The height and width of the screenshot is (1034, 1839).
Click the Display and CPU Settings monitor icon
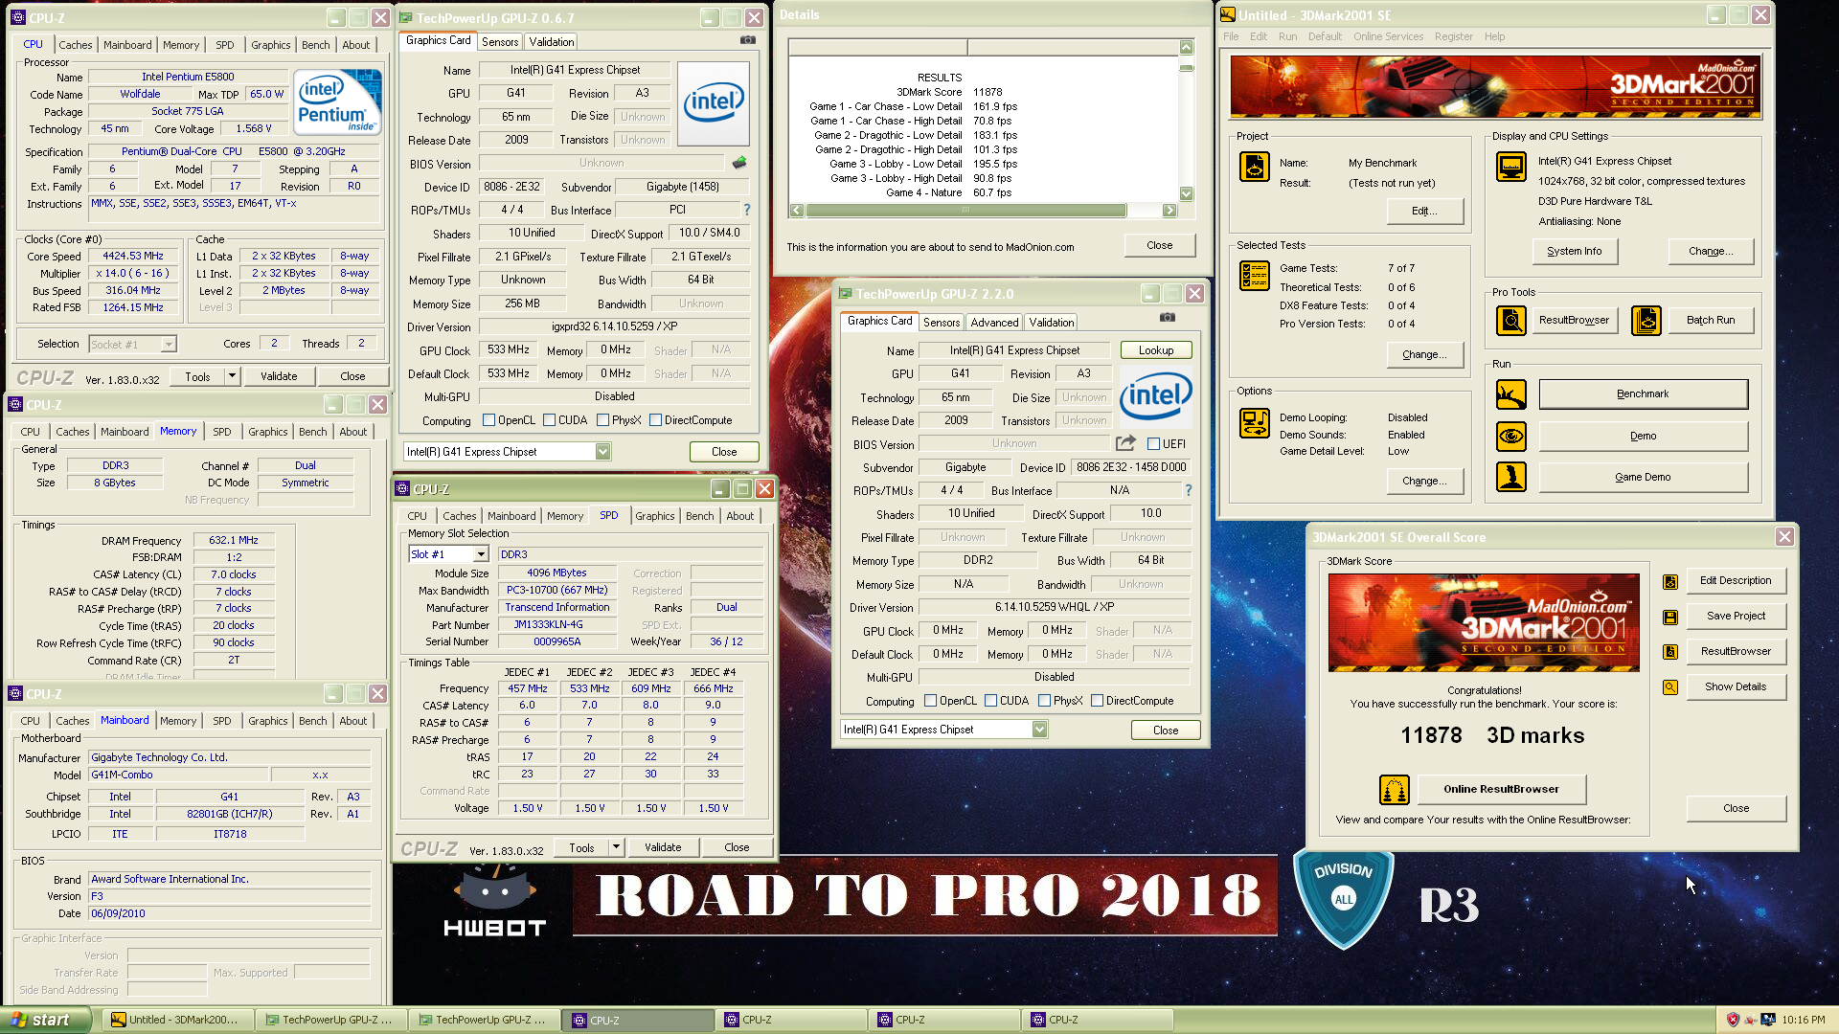coord(1510,167)
